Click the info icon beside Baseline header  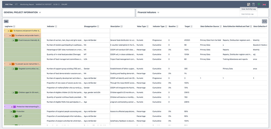coord(178,26)
